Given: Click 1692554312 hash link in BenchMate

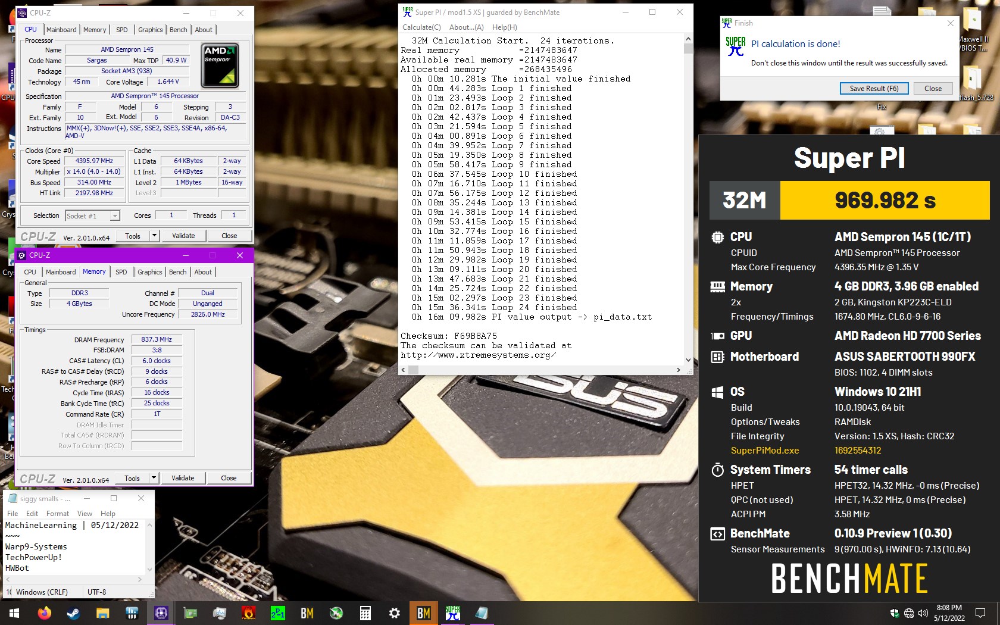Looking at the screenshot, I should [x=858, y=451].
